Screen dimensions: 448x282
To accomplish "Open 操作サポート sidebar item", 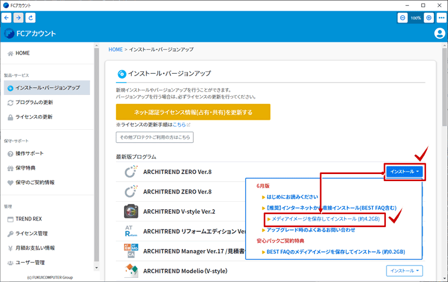I will 30,153.
